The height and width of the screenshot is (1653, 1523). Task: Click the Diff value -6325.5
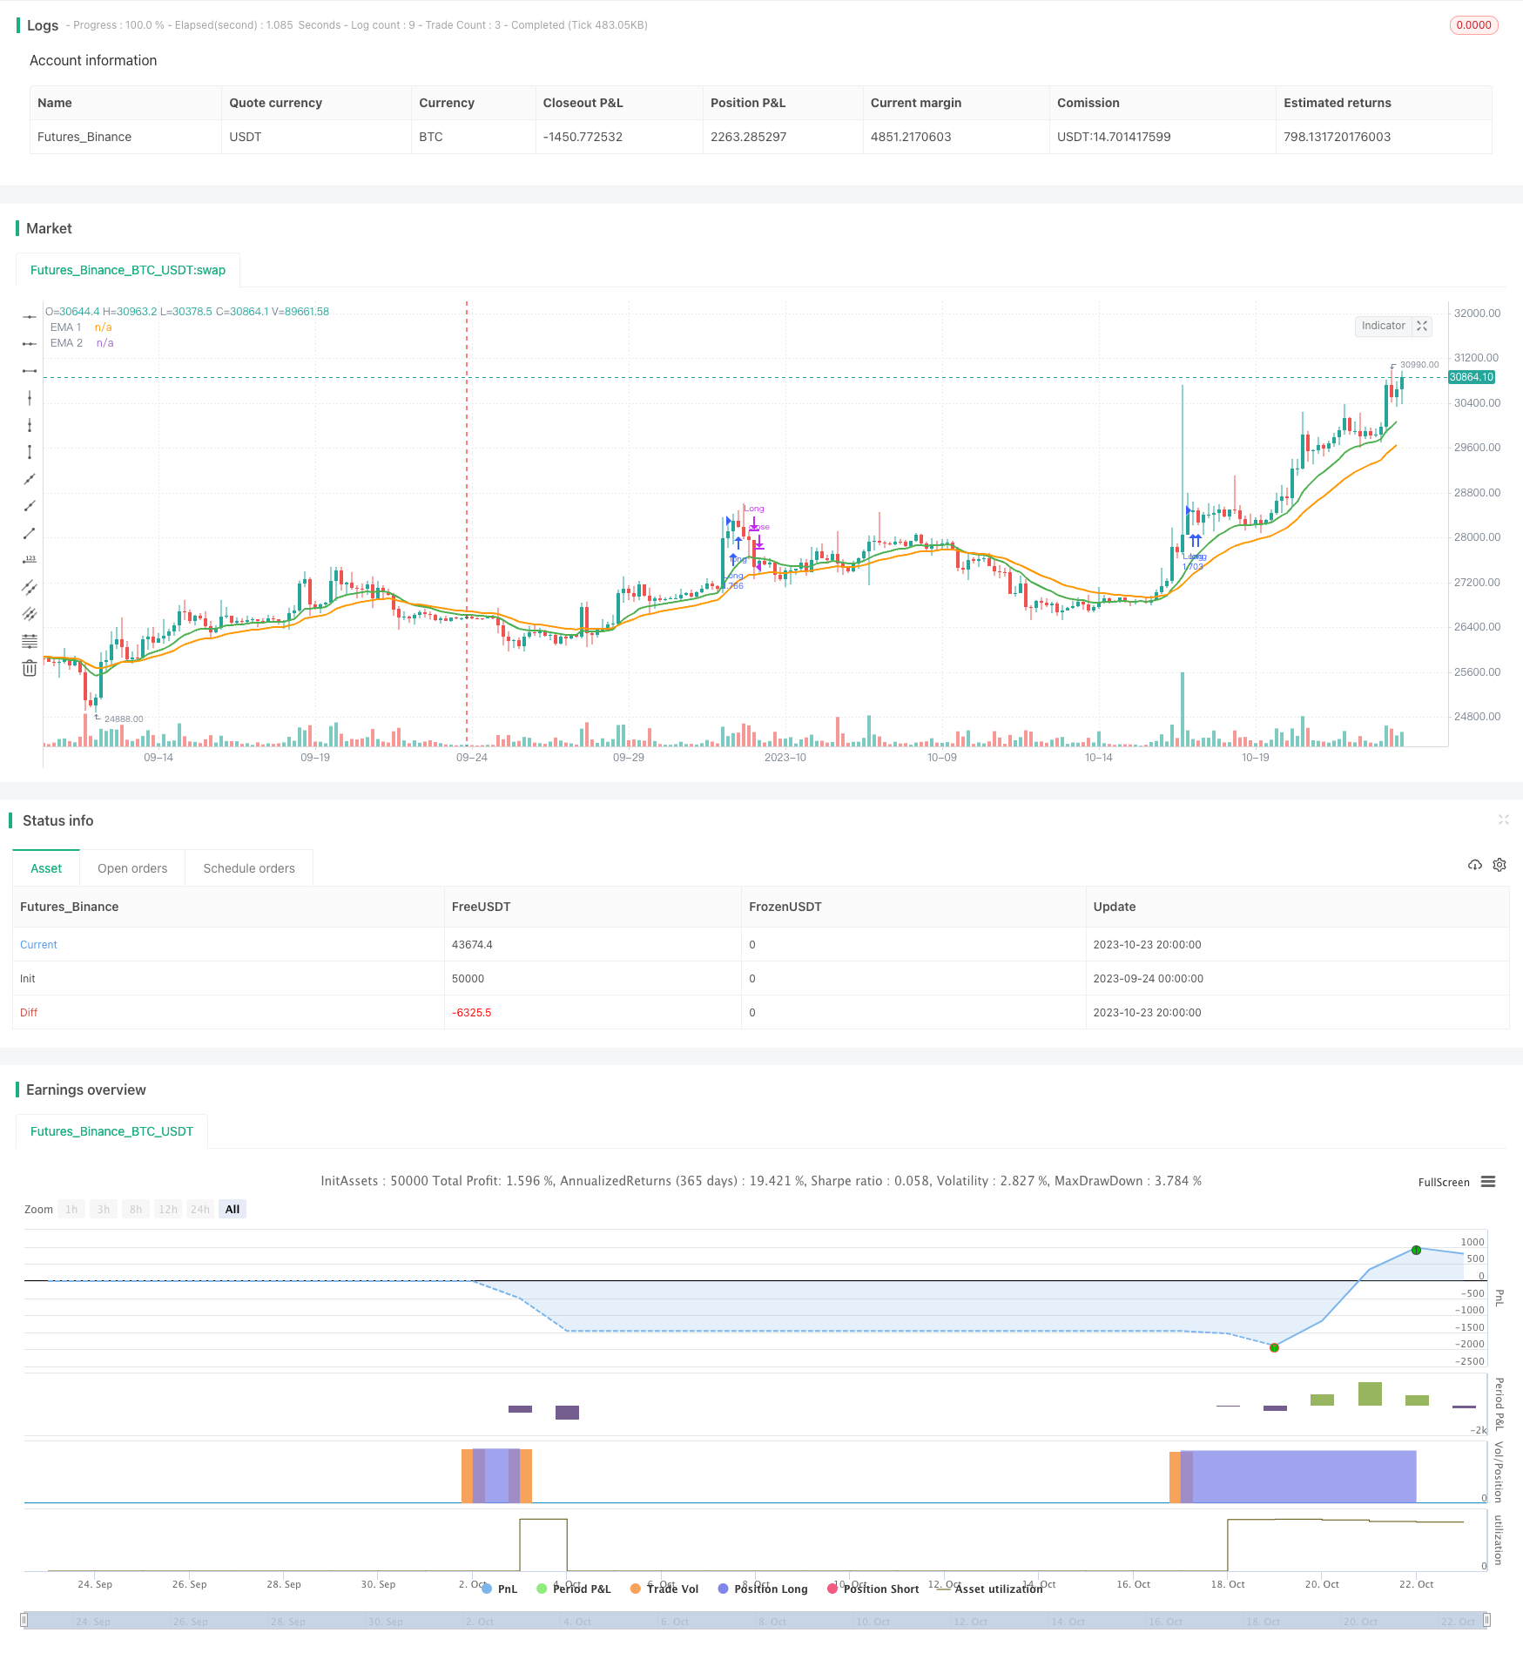pos(472,1012)
